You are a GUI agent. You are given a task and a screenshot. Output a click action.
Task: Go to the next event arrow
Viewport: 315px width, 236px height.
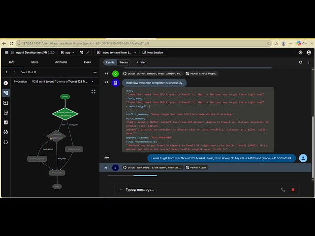[15, 72]
